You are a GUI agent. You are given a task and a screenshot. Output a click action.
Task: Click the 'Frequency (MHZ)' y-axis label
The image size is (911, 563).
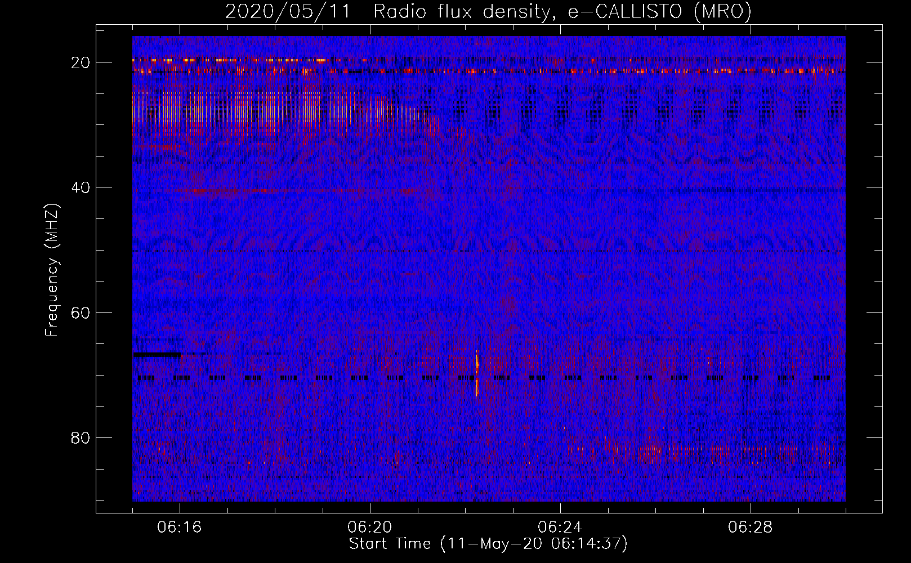pos(52,270)
